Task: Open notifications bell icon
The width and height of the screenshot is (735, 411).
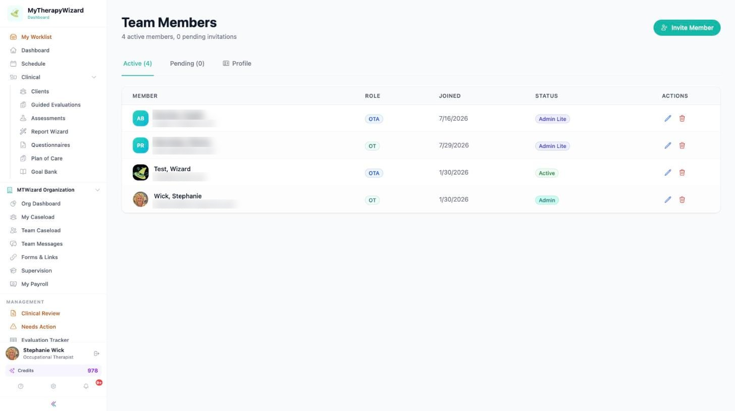Action: pos(86,386)
